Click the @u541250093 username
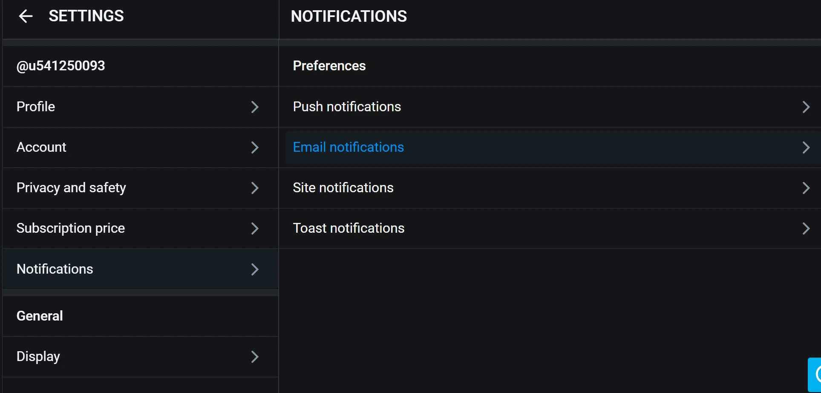The height and width of the screenshot is (393, 821). [60, 66]
